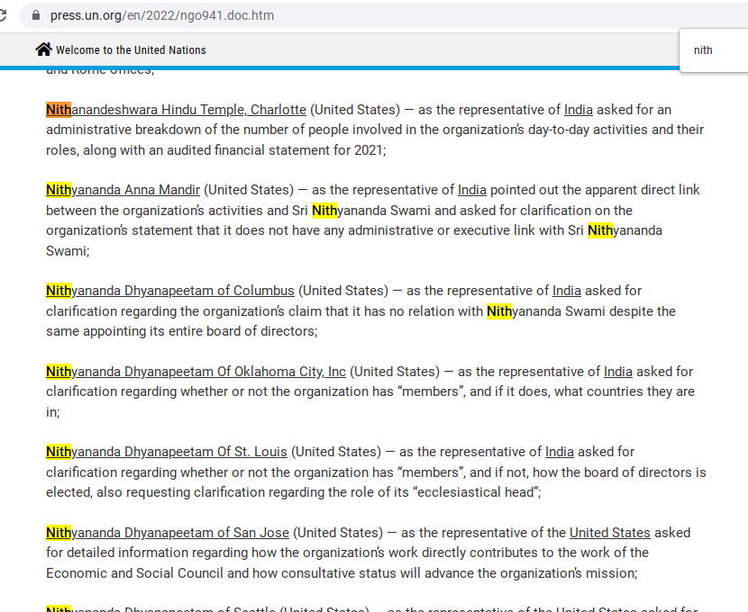
Task: Open Nithanandeshwara Hindu Temple, Charlotte link
Action: 176,110
